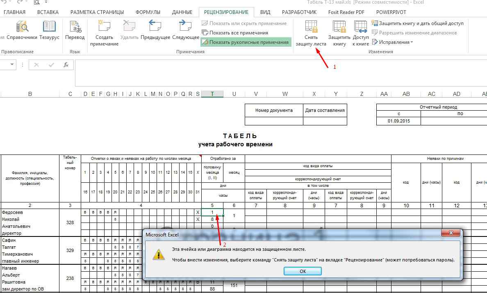This screenshot has width=487, height=293.
Task: Click the formula bar cancel X icon
Action: pos(36,65)
